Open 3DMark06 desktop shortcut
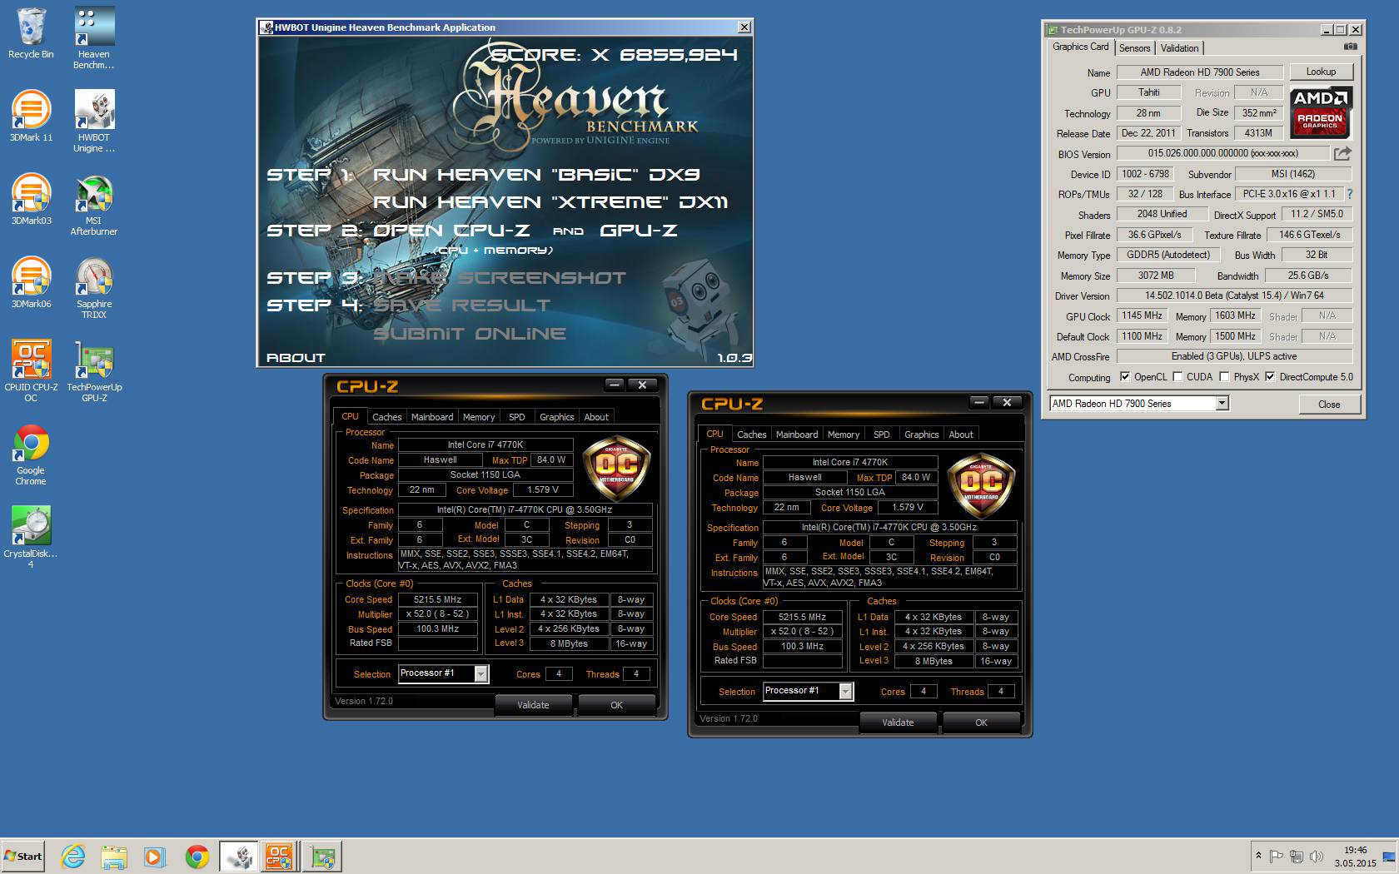 [31, 283]
